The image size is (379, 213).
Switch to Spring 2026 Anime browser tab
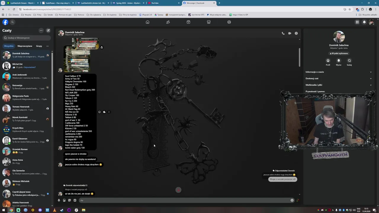click(129, 3)
